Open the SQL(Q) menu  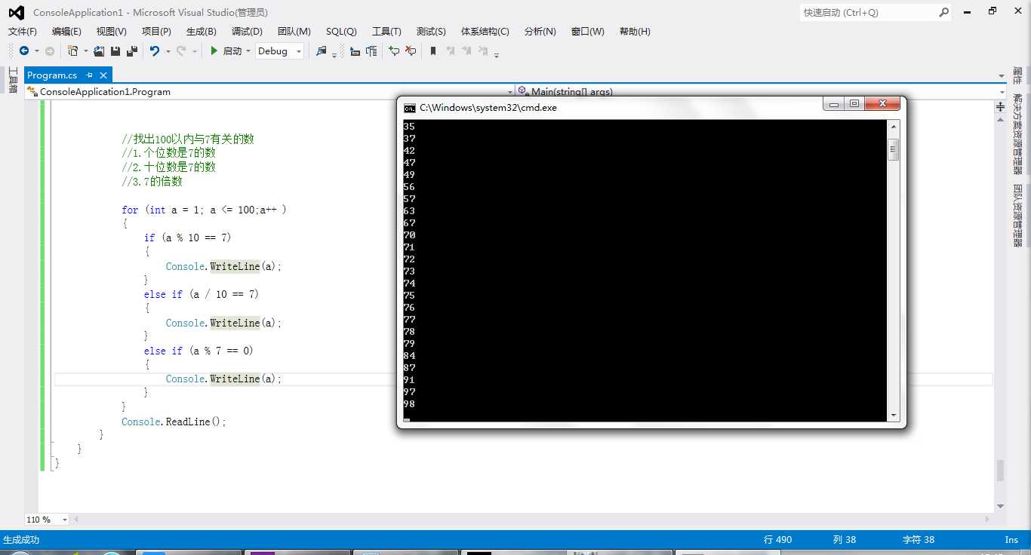tap(341, 32)
